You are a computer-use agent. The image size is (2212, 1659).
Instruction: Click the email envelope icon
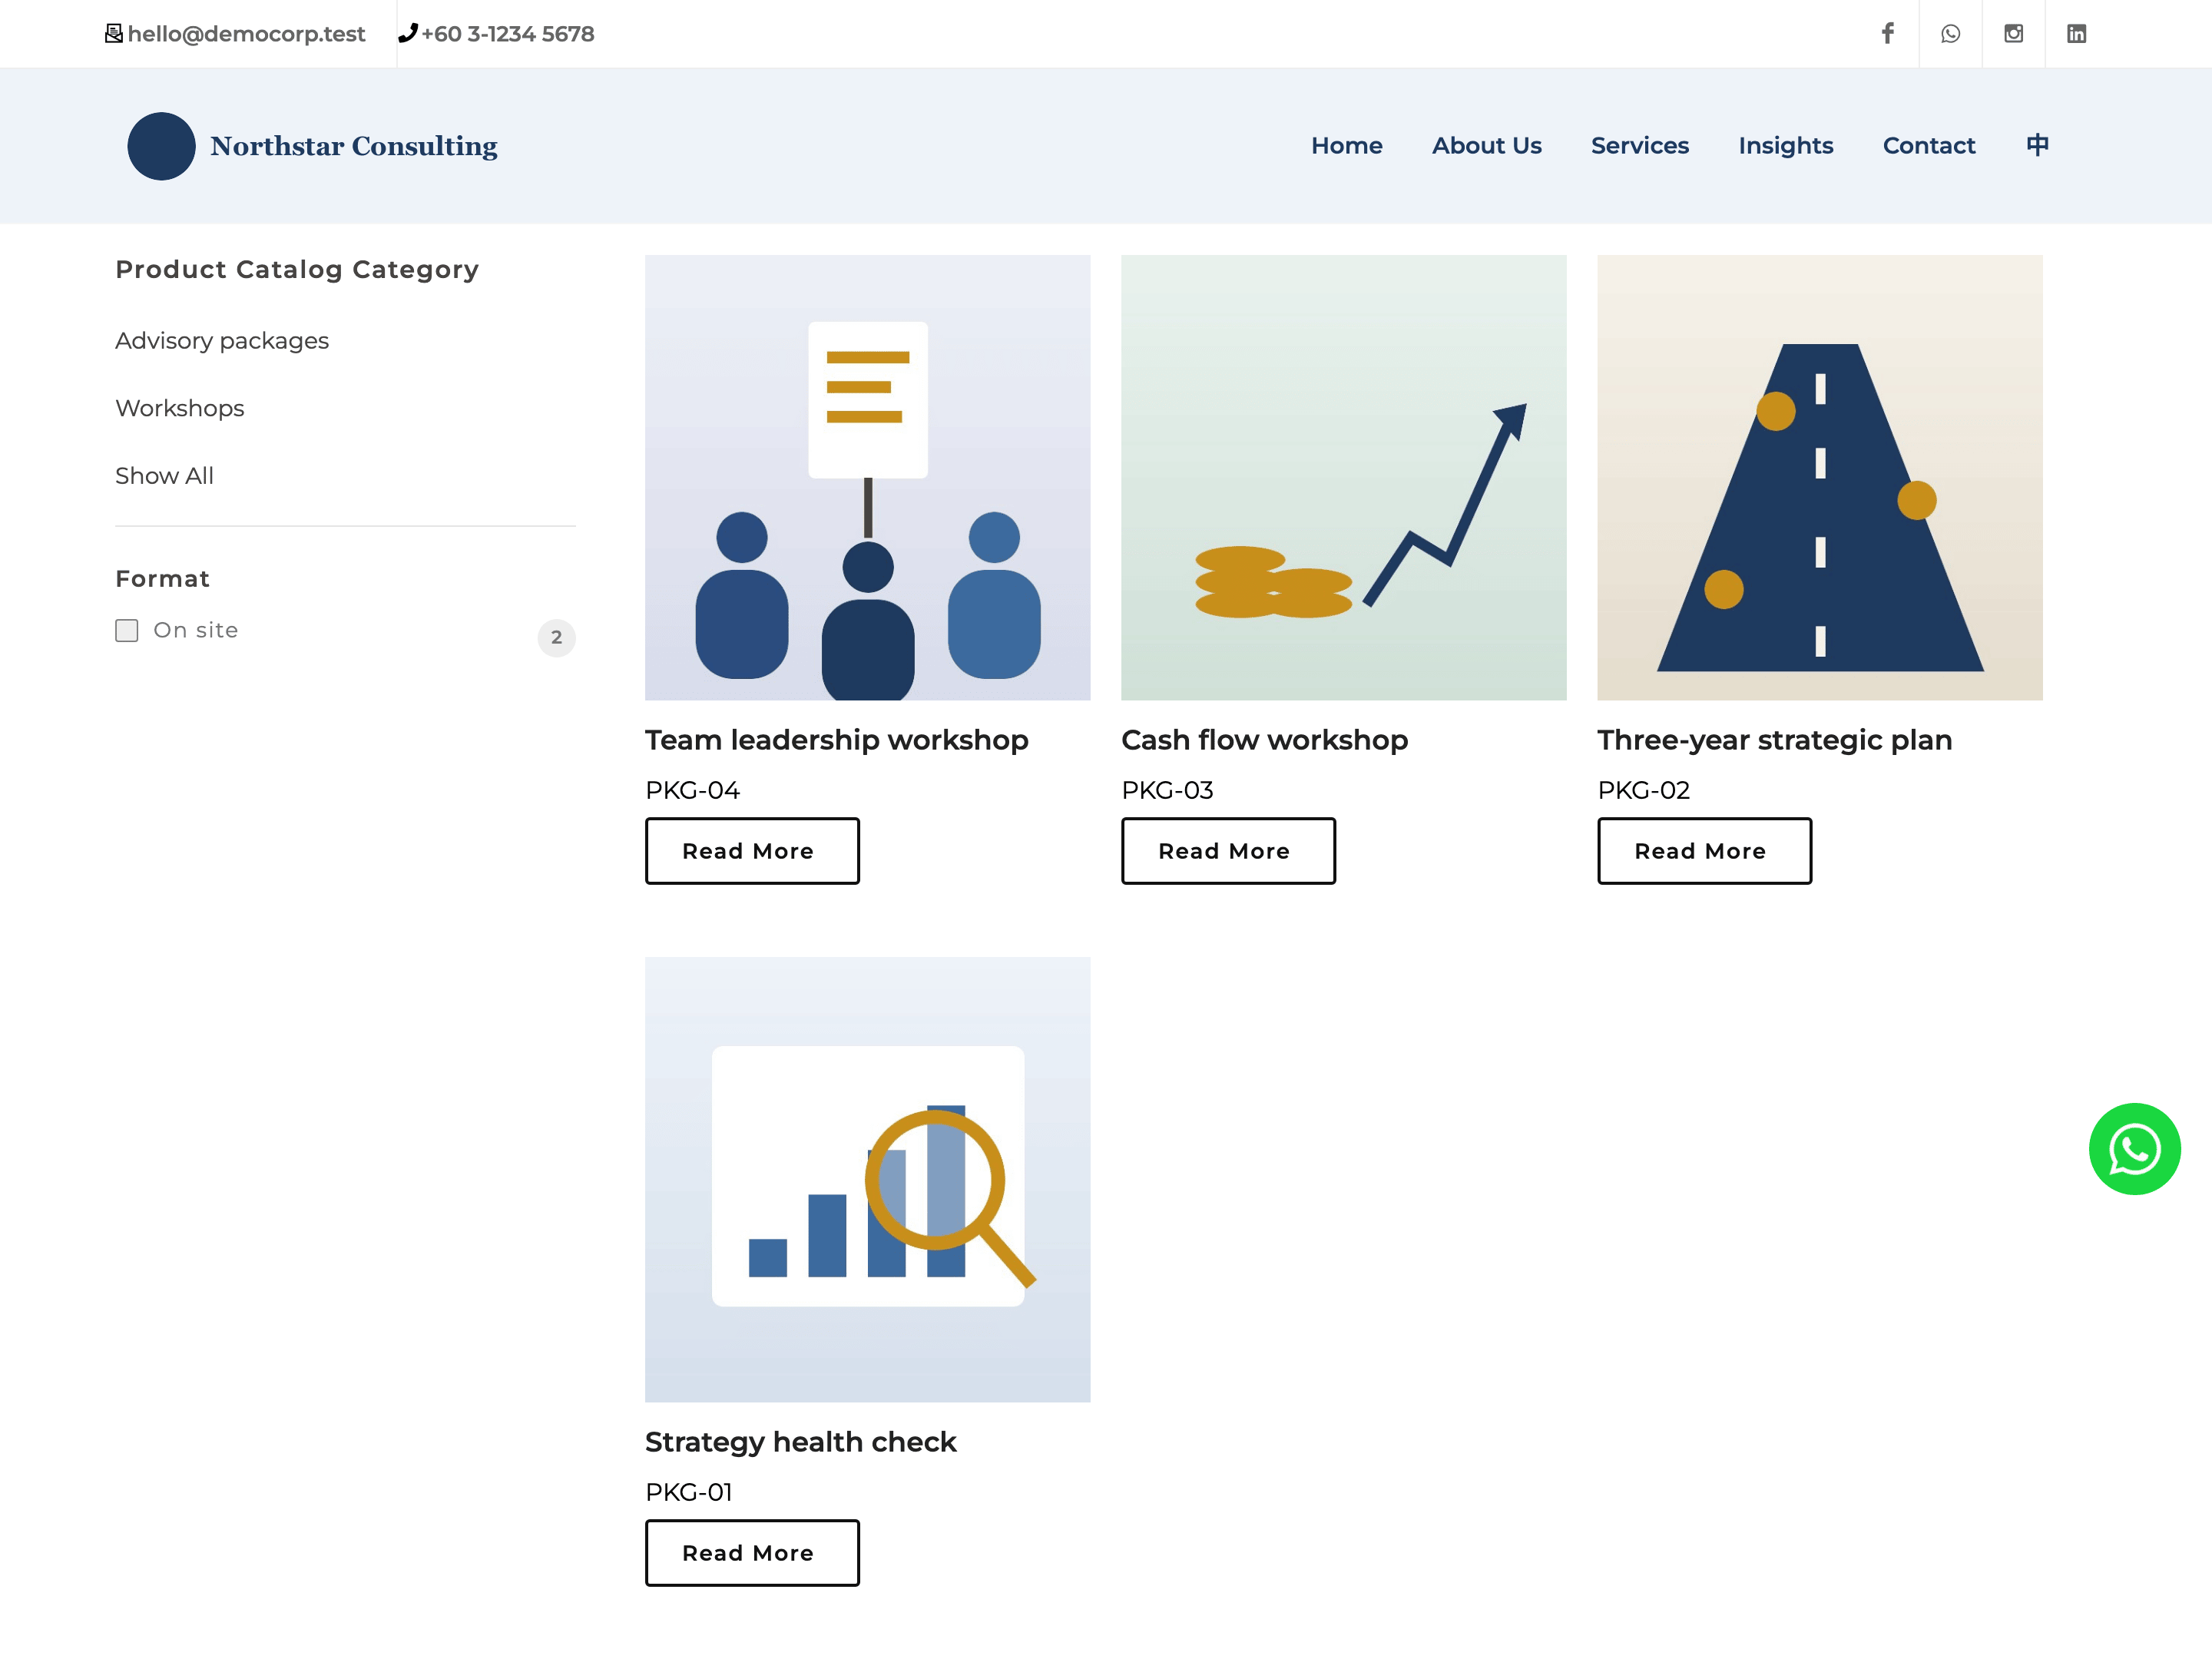[114, 33]
